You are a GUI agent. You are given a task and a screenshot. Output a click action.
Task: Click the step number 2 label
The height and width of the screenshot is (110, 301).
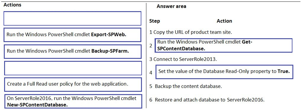[151, 46]
